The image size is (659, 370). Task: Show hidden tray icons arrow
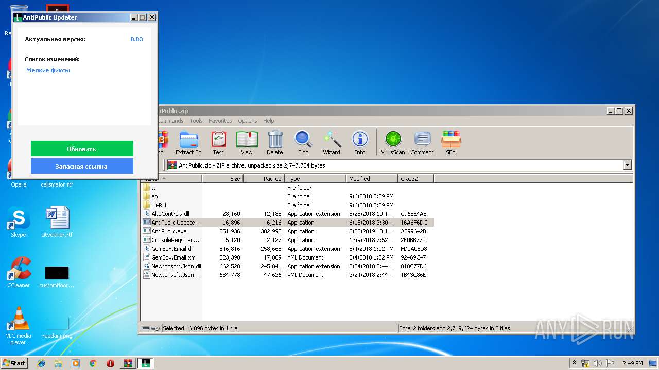tap(574, 363)
